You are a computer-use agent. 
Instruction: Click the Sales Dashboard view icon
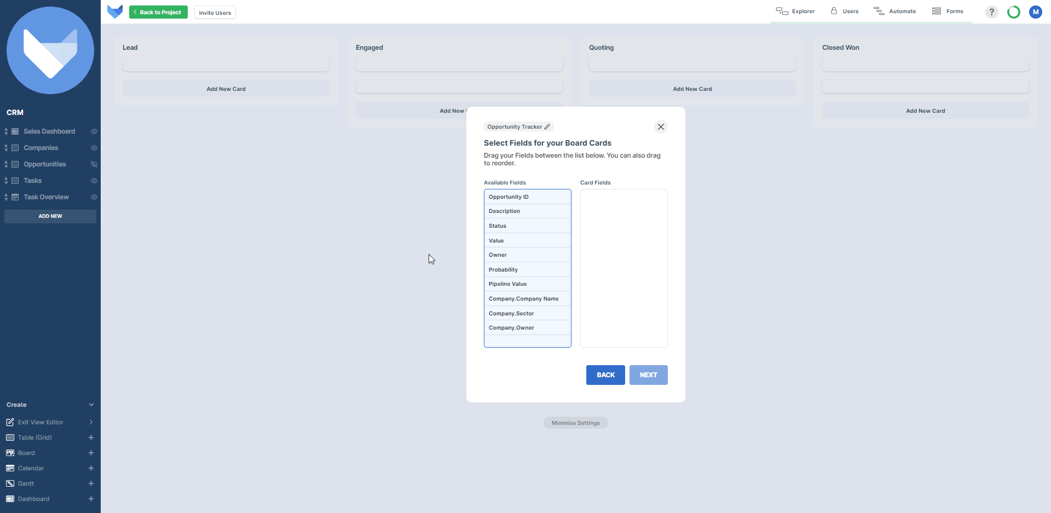coord(15,131)
